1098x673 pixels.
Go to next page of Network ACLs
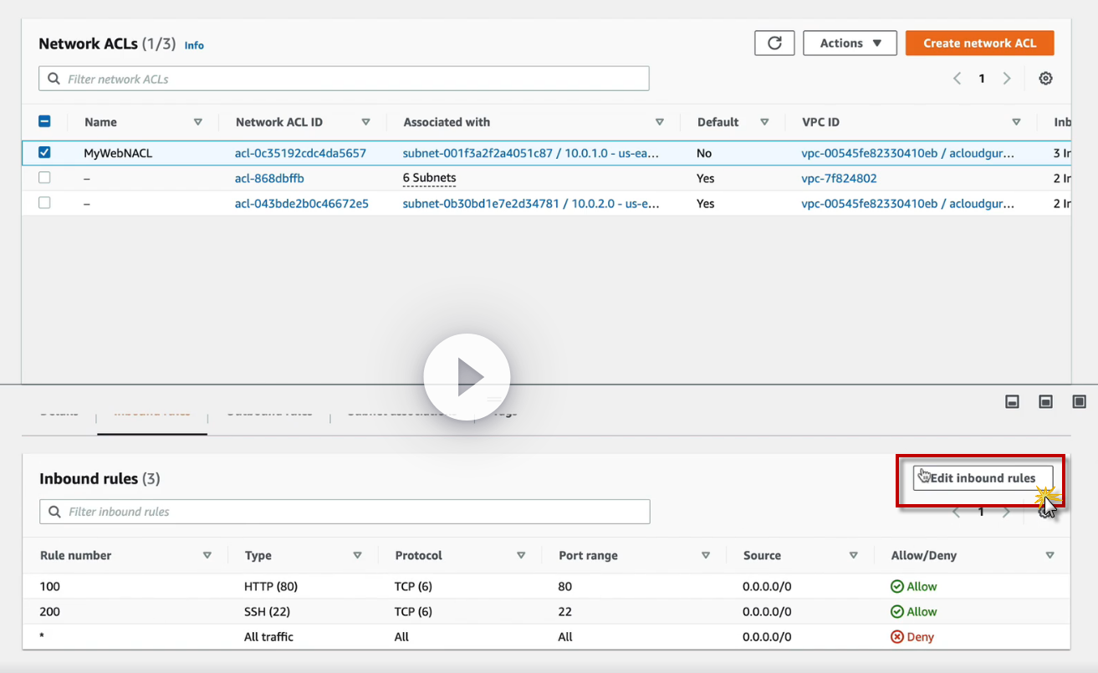click(1007, 79)
